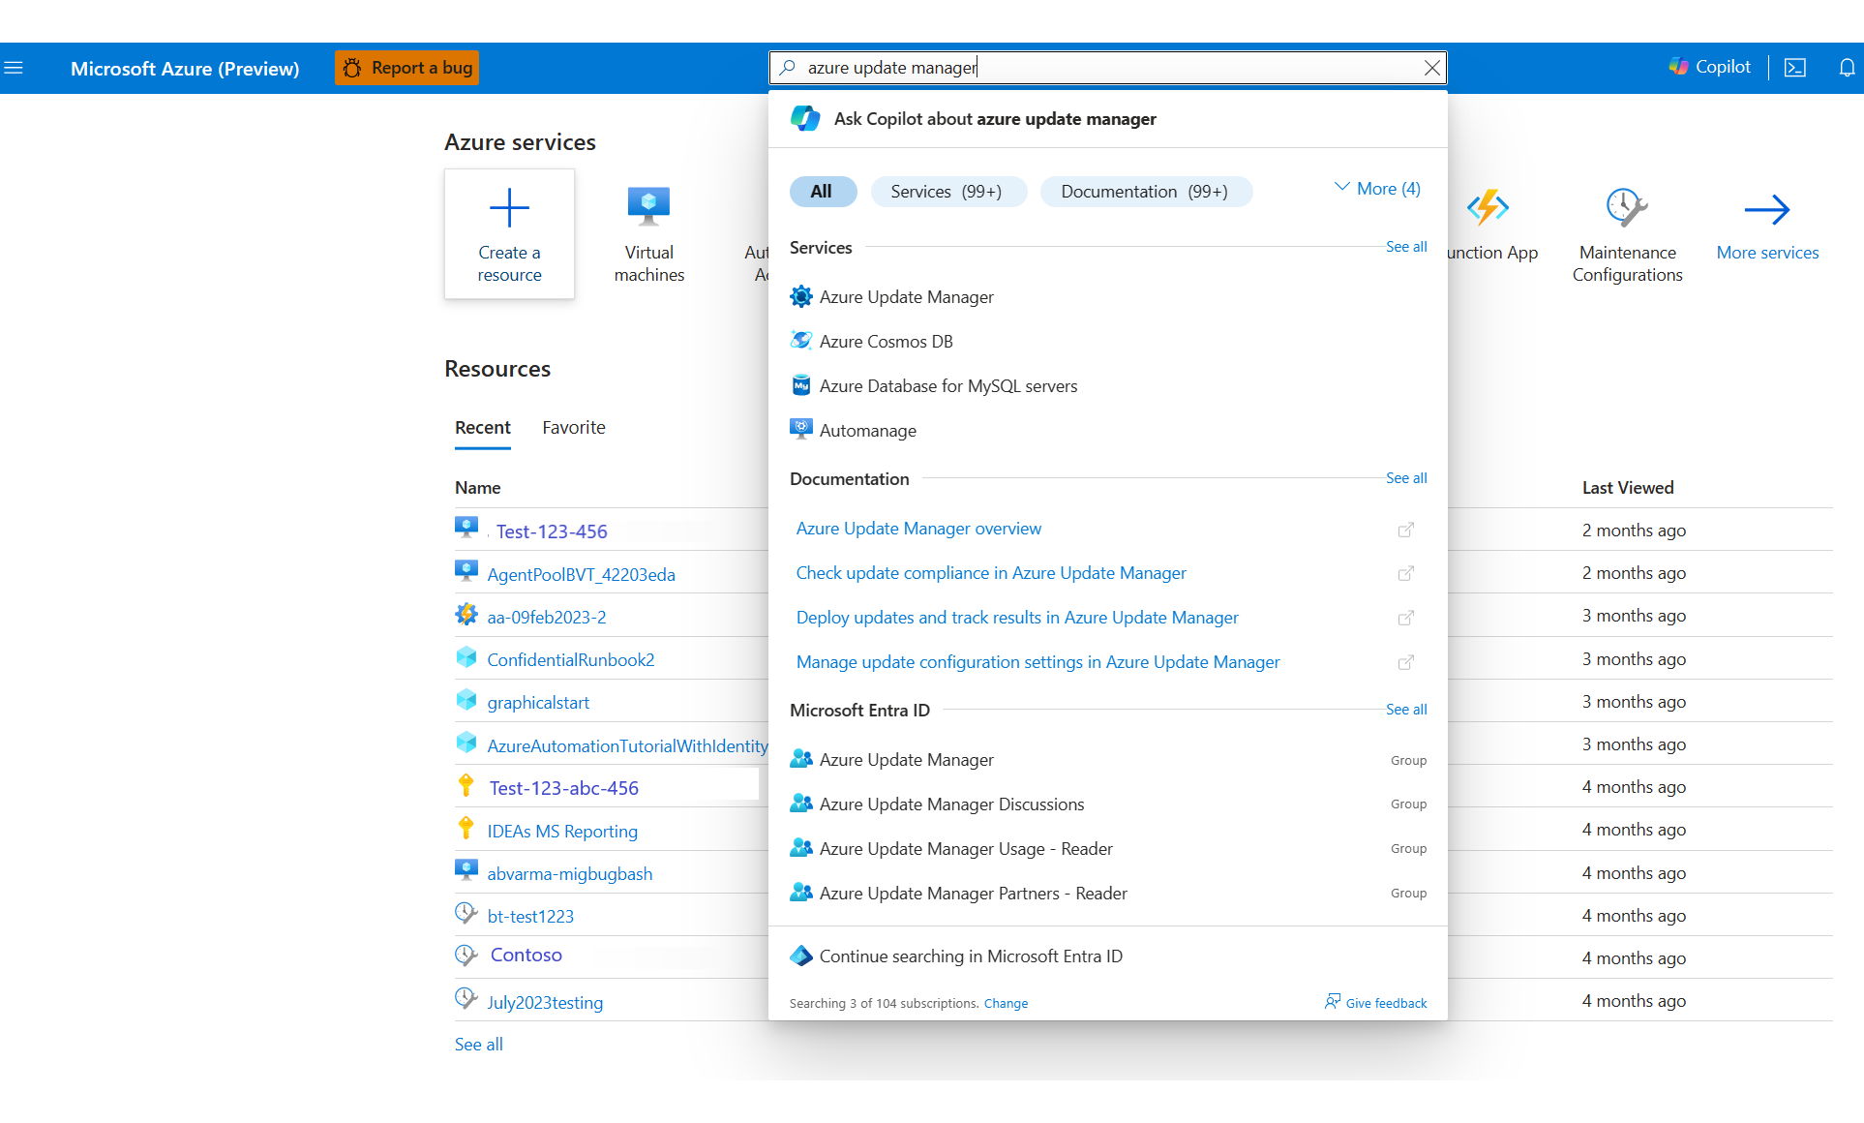The width and height of the screenshot is (1864, 1123).
Task: Click the Automanage service icon
Action: (x=800, y=429)
